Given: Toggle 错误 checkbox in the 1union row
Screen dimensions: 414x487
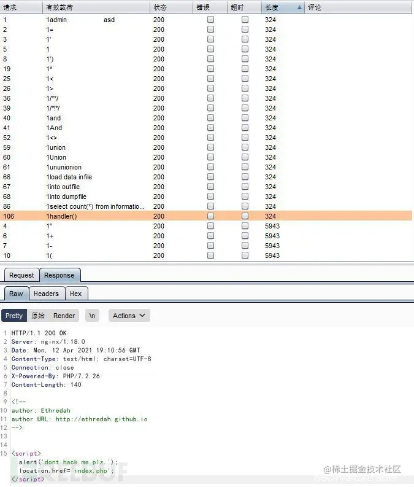Looking at the screenshot, I should [x=210, y=147].
